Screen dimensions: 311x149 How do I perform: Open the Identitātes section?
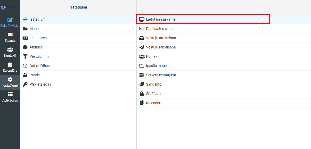[38, 38]
